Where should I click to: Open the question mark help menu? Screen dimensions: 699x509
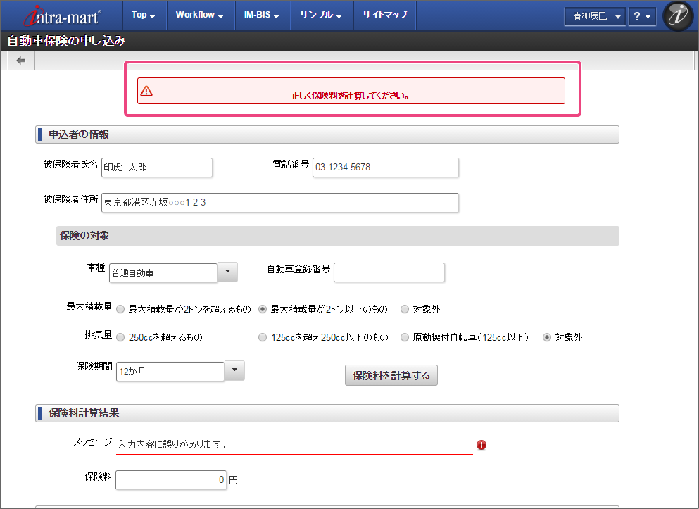point(641,16)
